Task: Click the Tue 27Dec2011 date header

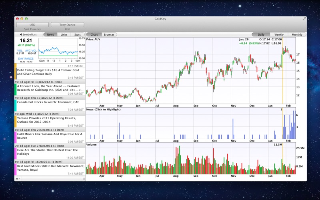Action: [50, 146]
